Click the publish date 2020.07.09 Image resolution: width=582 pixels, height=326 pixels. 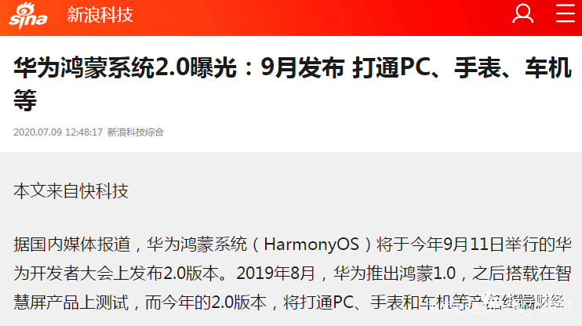(38, 132)
